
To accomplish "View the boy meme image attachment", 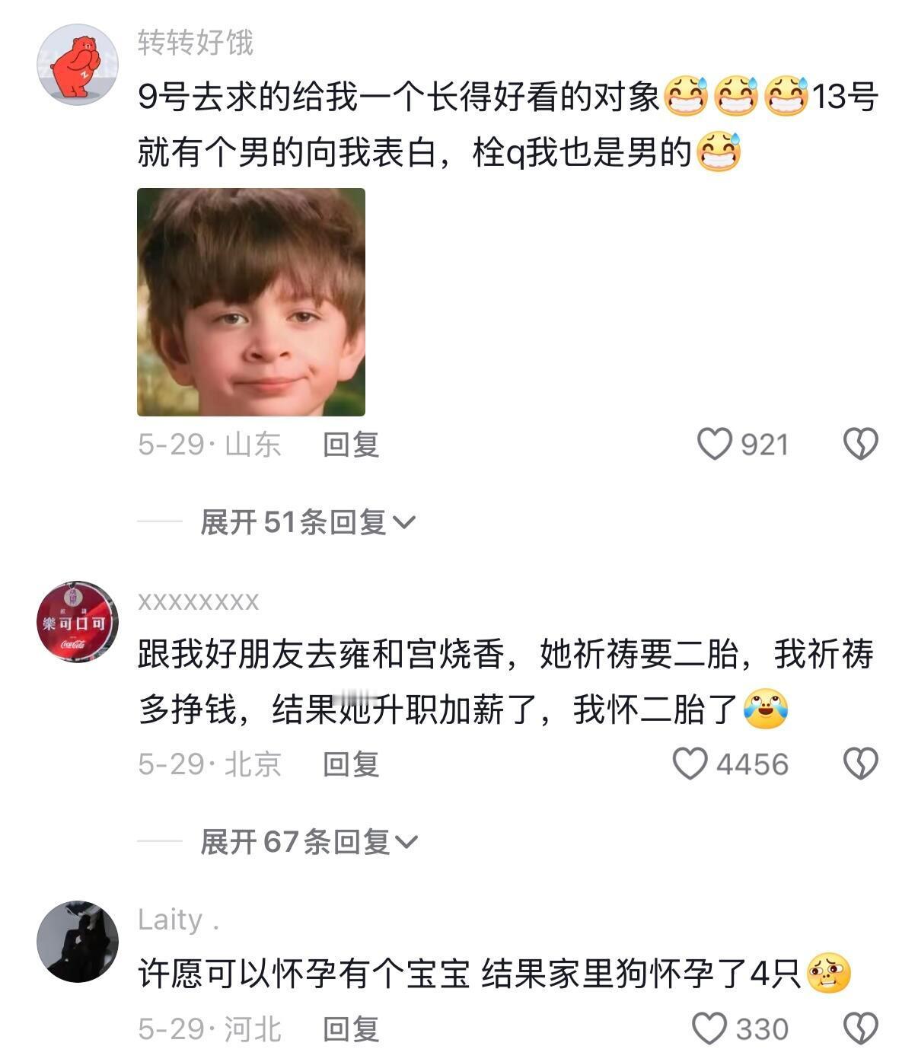I will pos(251,302).
